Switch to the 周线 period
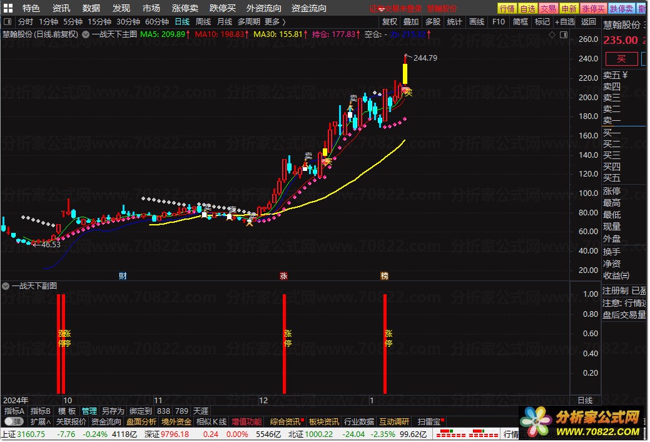650x442 pixels. point(203,21)
